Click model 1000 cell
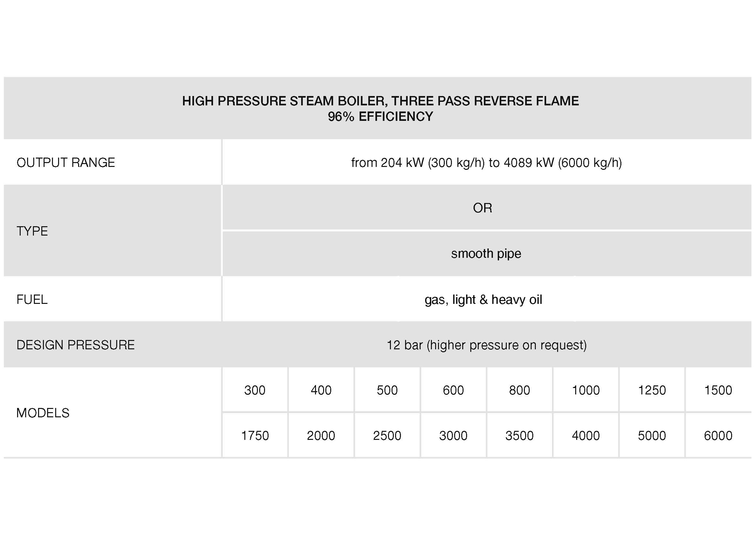 [x=586, y=390]
